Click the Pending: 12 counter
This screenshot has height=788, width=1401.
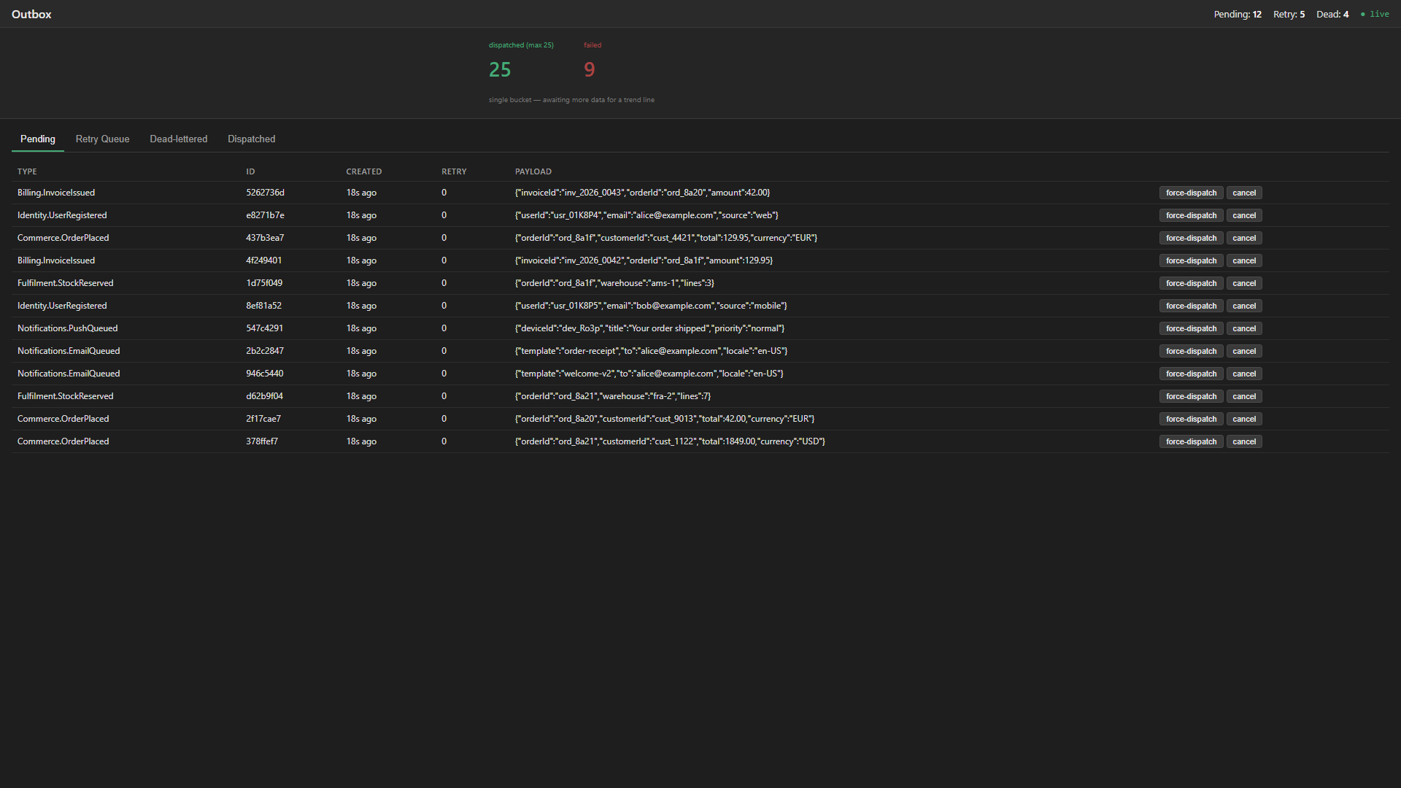pos(1238,14)
